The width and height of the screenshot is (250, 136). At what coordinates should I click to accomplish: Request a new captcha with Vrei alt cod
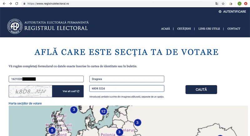[x=71, y=91]
